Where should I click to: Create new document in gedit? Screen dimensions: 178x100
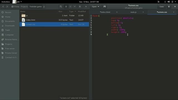(105, 7)
